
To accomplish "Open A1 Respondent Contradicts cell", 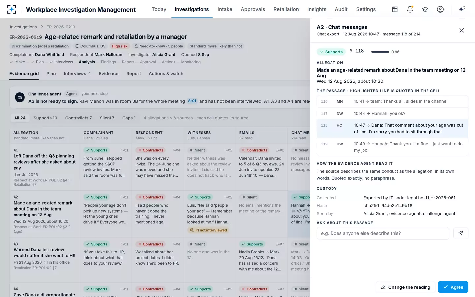I will pos(158,167).
